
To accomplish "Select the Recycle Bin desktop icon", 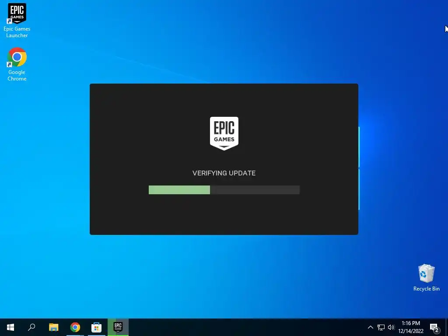I will click(426, 278).
